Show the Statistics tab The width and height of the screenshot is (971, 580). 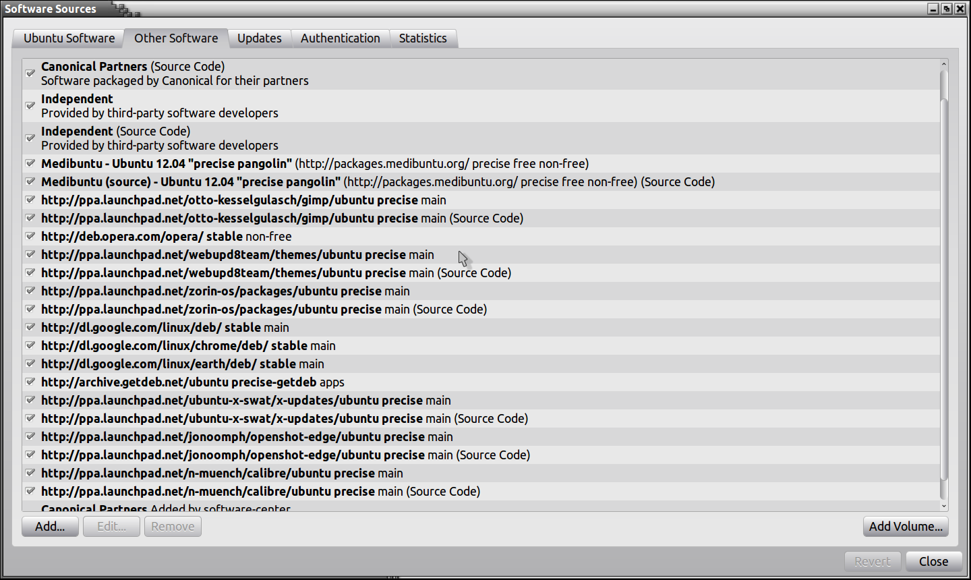point(422,38)
